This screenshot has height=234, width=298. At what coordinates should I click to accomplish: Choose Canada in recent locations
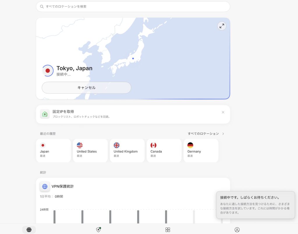point(164,150)
